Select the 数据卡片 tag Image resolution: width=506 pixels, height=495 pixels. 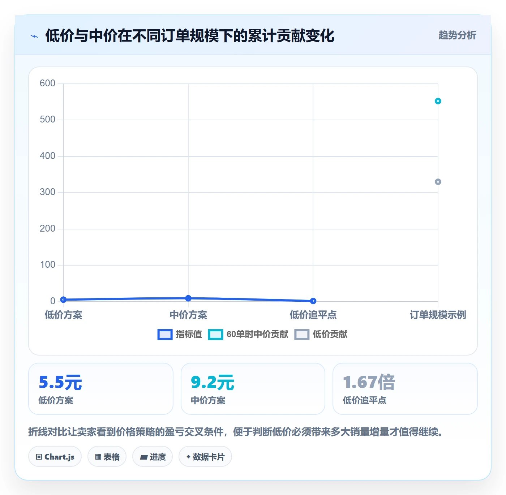205,457
